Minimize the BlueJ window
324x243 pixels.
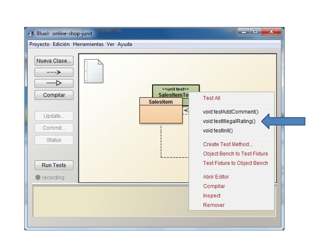[244, 32]
